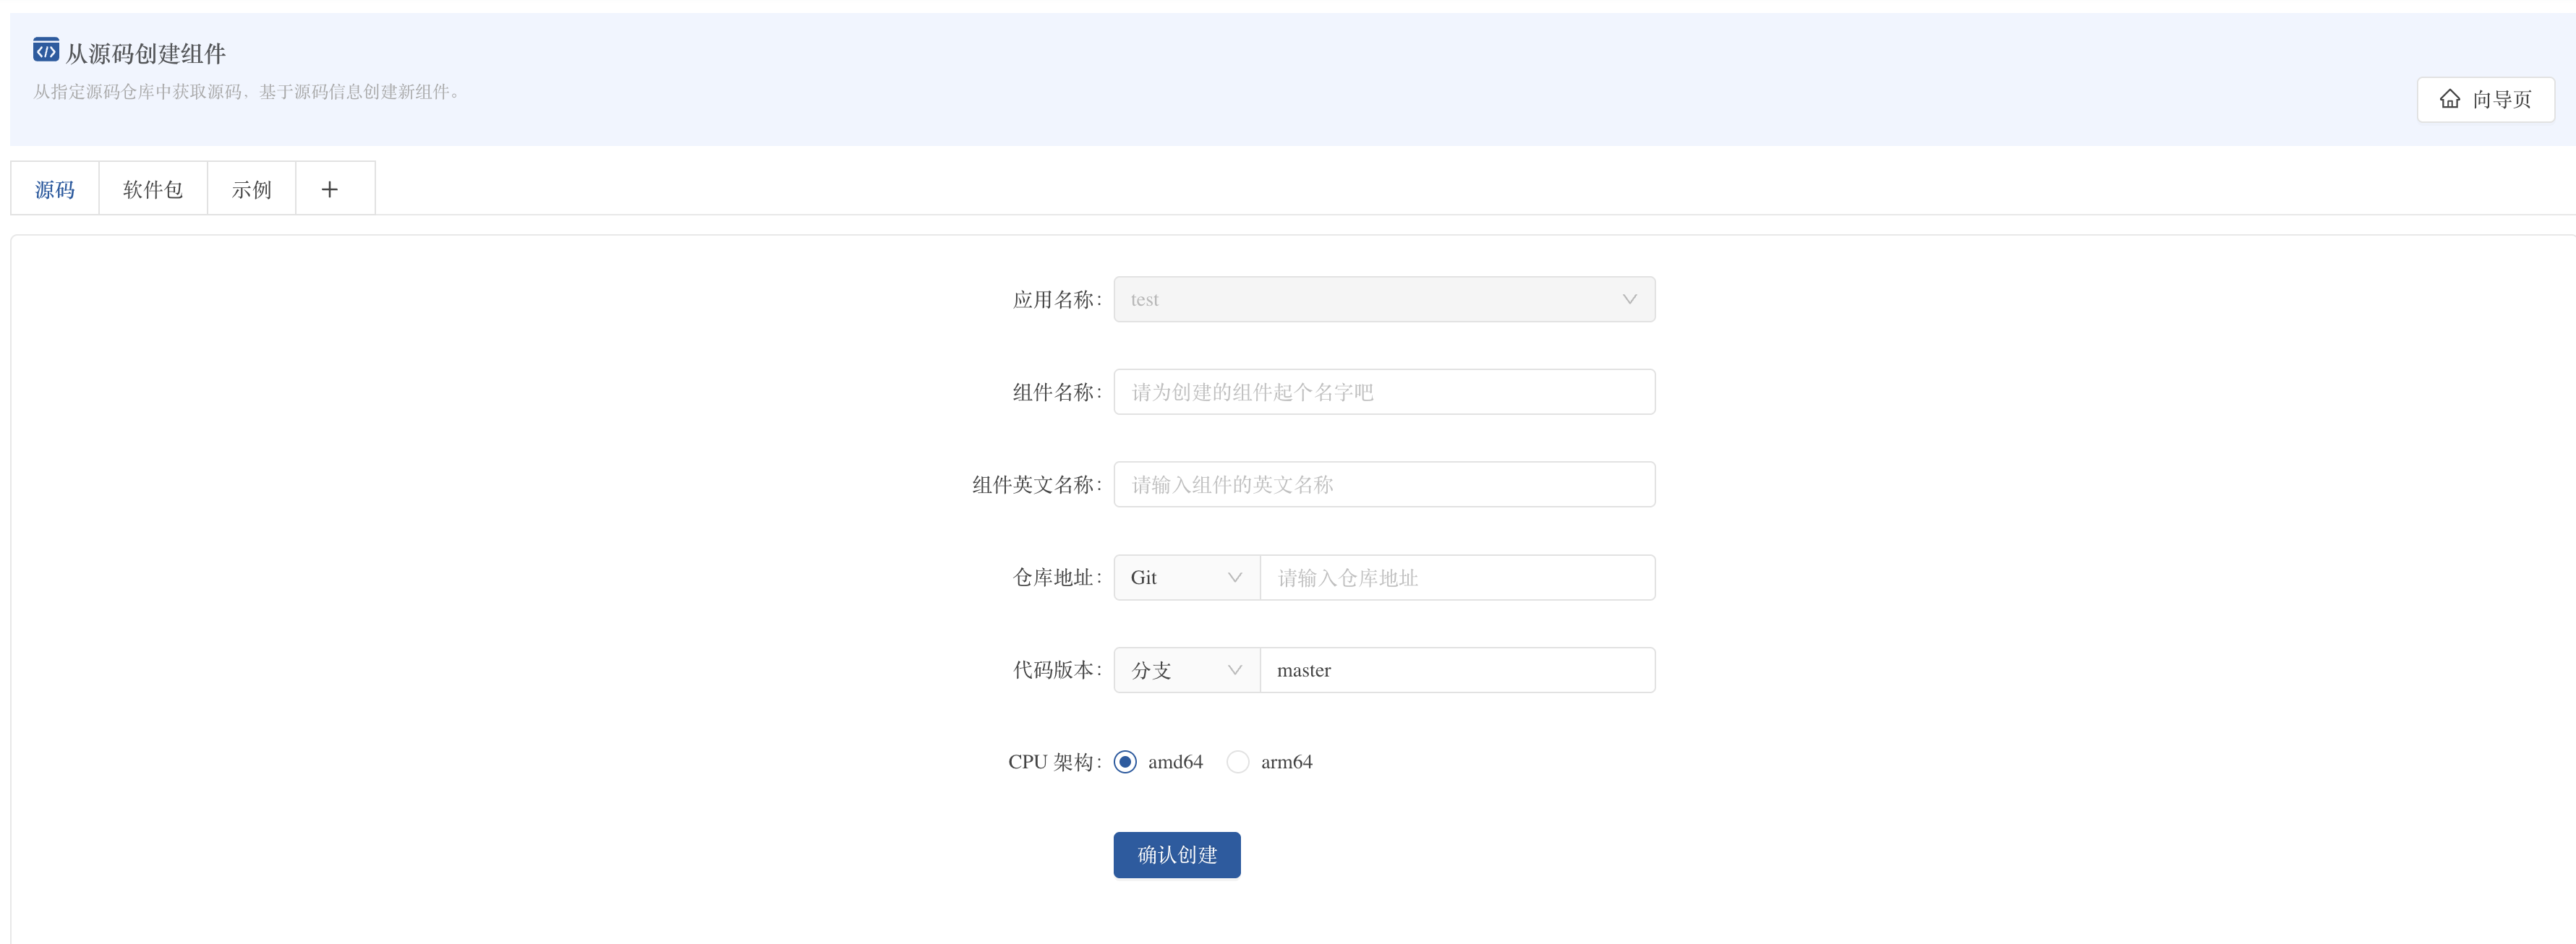Screen dimensions: 2576x944
Task: Click chevron arrow beside 分支
Action: coord(1234,670)
